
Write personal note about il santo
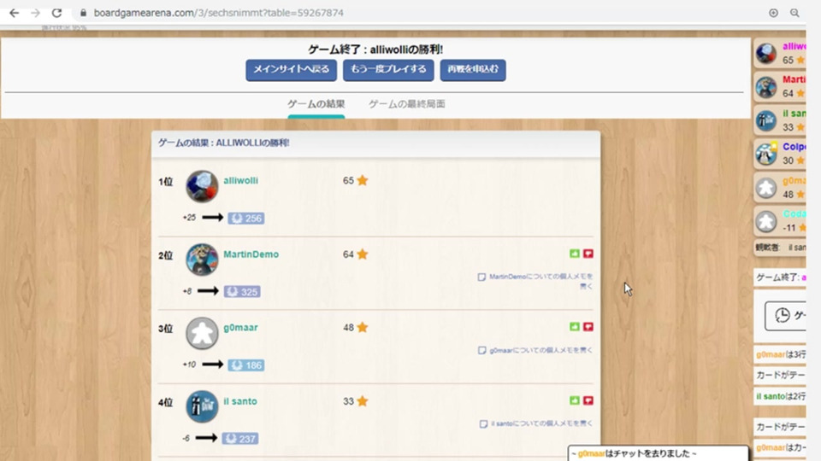pos(537,423)
